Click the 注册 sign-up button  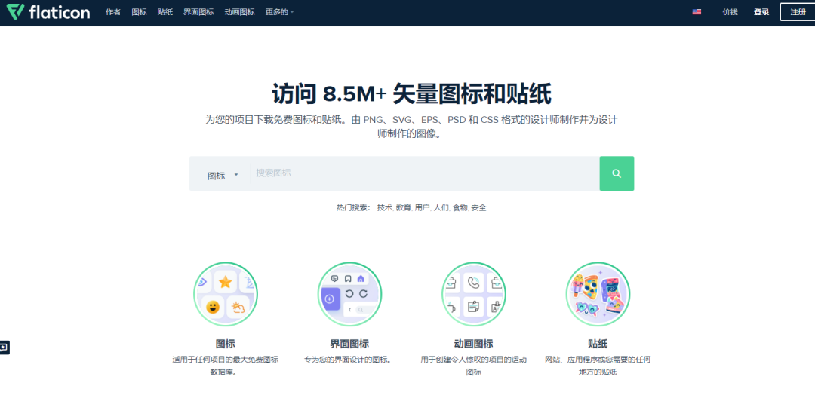tap(798, 12)
